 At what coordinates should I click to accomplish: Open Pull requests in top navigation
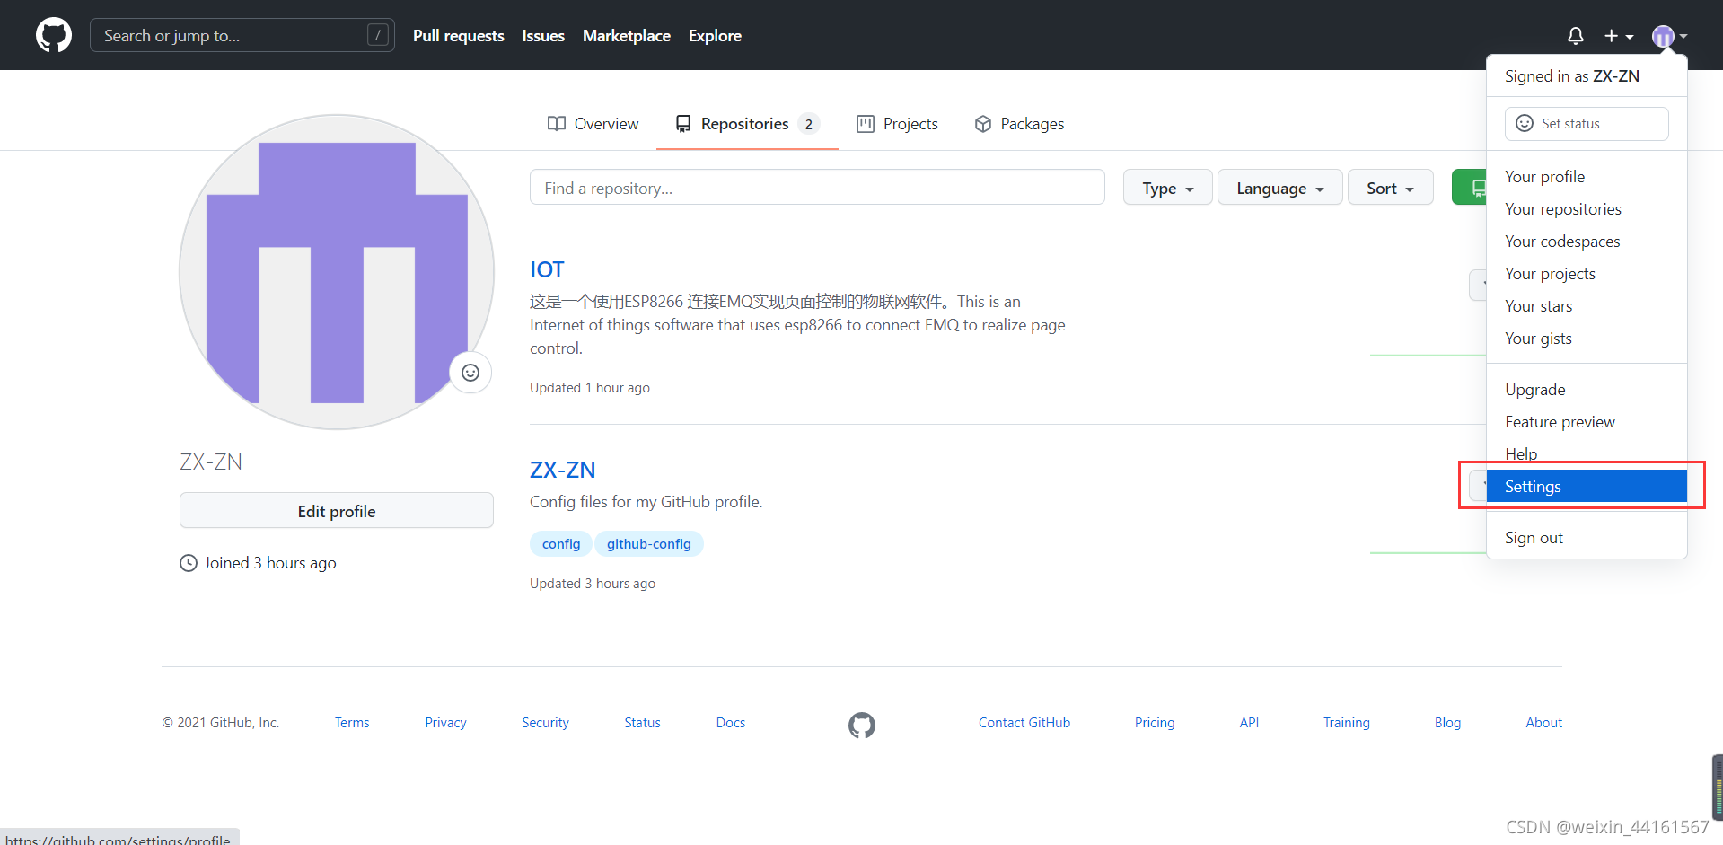tap(459, 36)
